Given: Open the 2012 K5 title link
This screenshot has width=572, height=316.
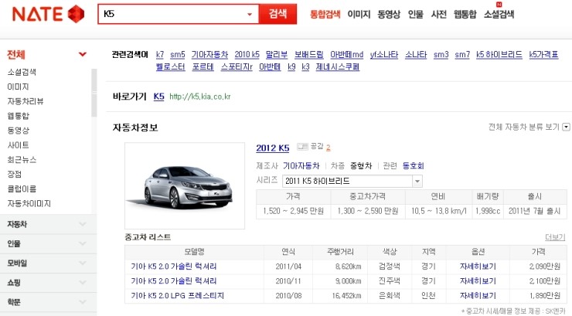Looking at the screenshot, I should (273, 148).
